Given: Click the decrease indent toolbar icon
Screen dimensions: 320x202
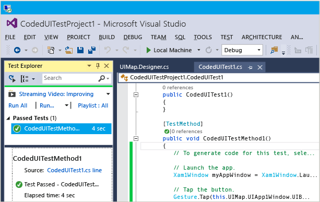Looking at the screenshot, I should coord(298,50).
